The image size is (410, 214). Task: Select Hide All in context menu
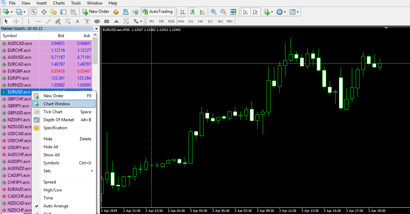point(64,147)
